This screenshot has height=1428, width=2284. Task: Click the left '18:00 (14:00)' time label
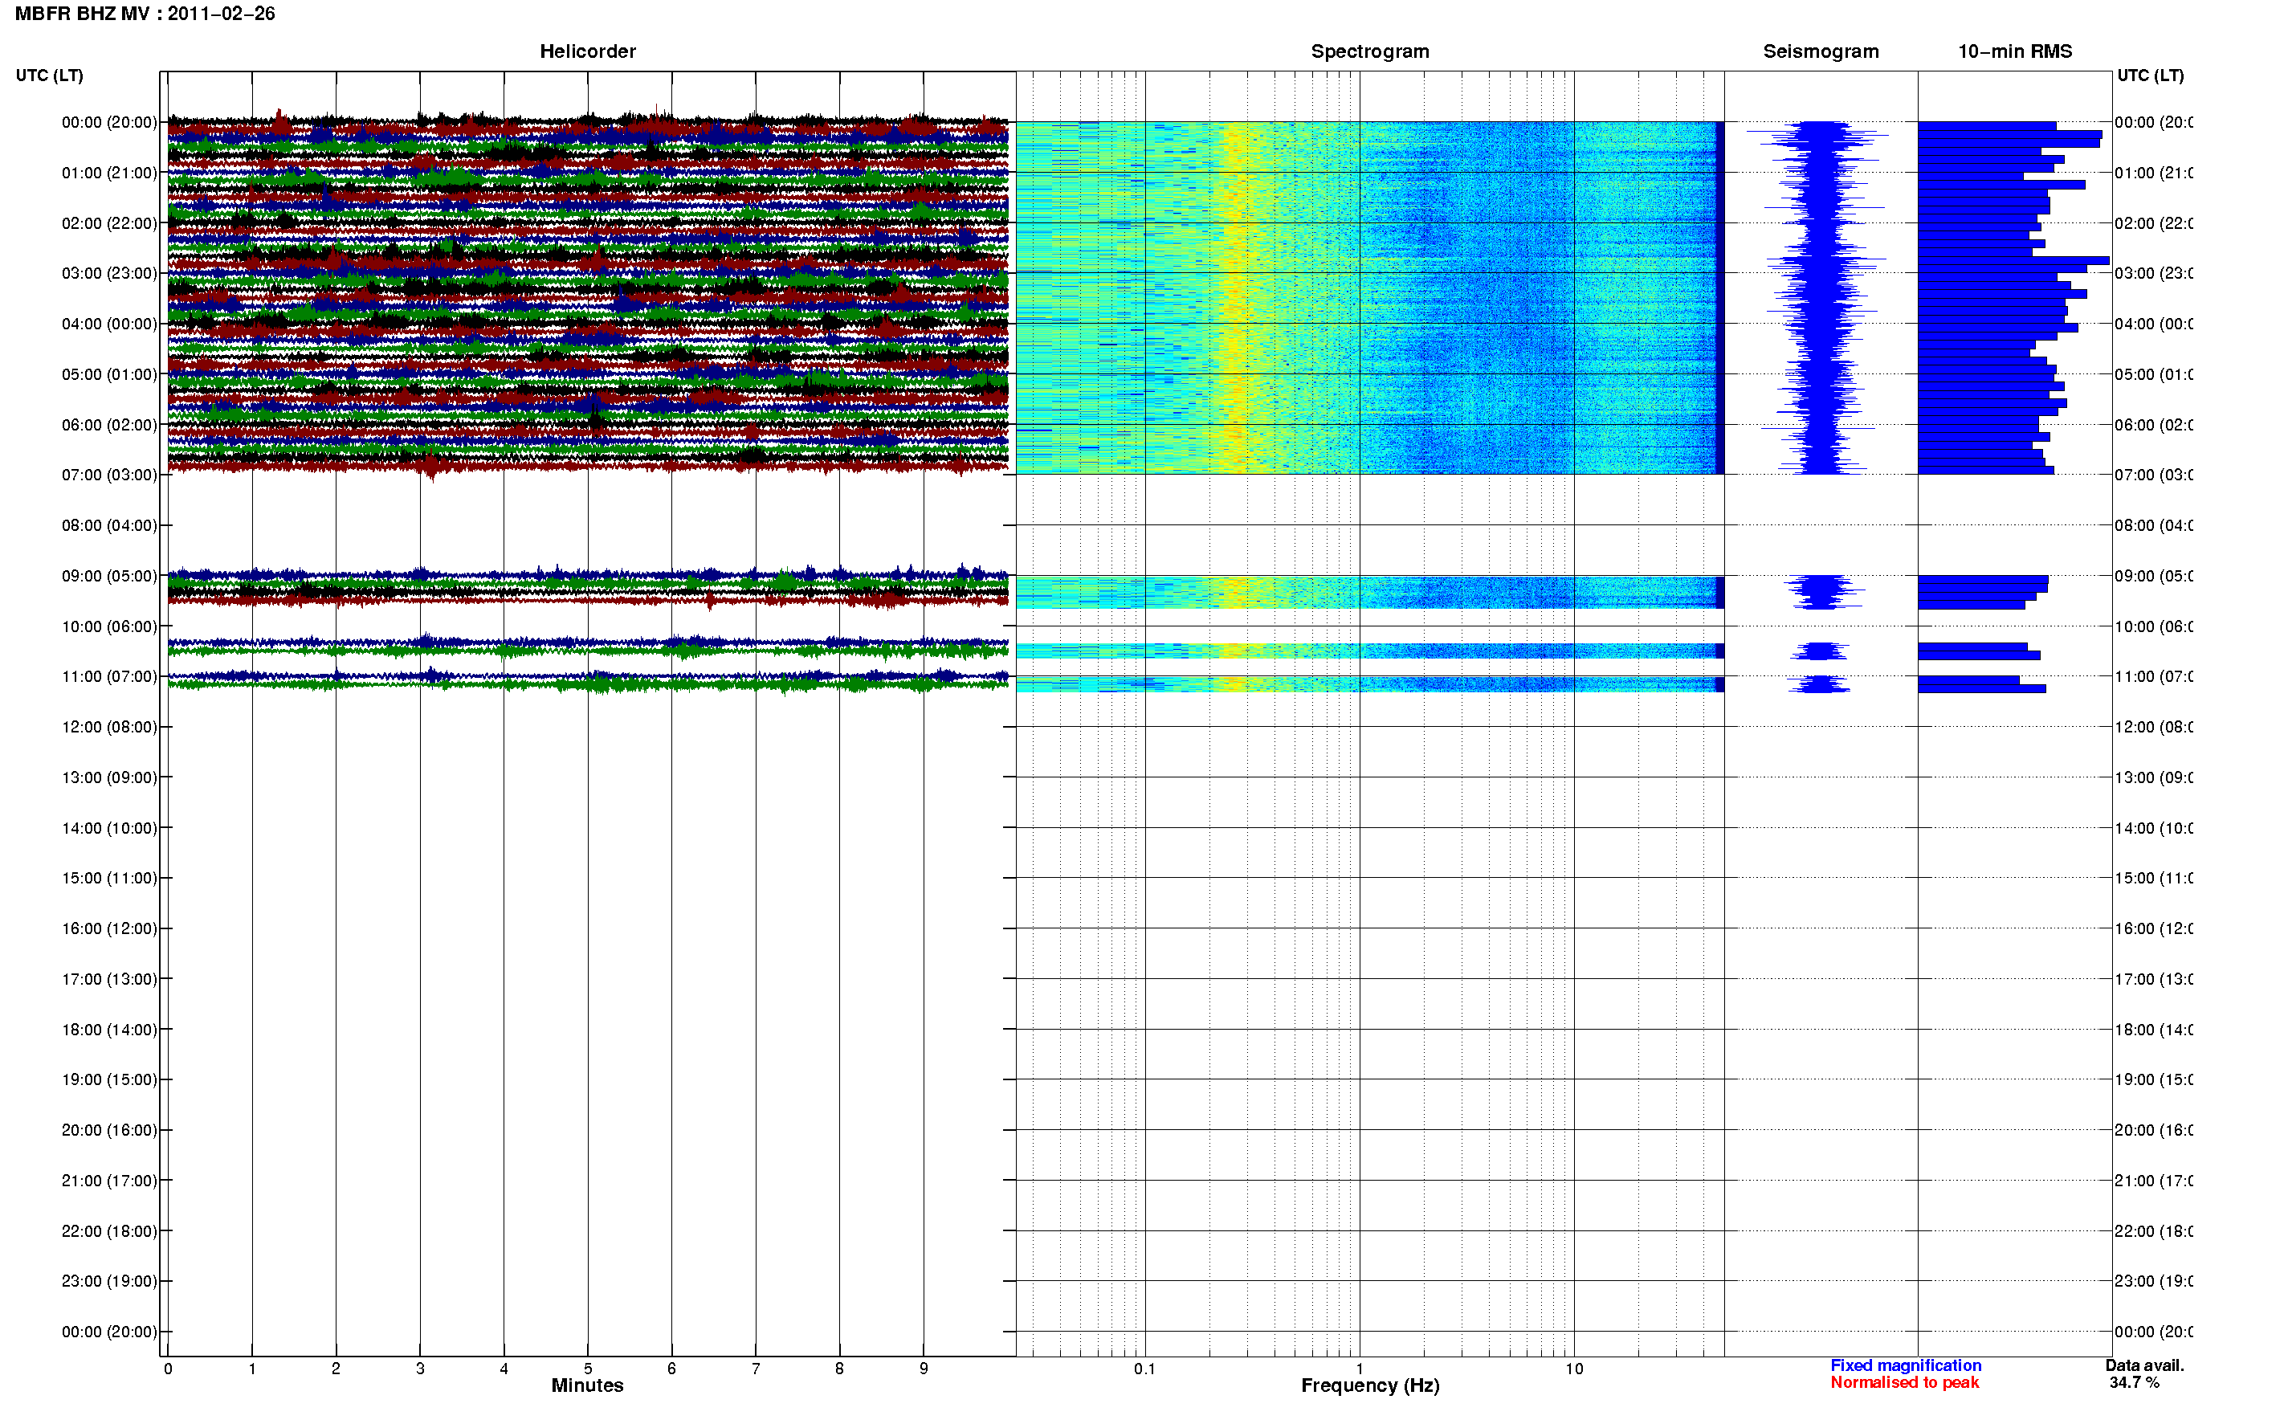[109, 1030]
